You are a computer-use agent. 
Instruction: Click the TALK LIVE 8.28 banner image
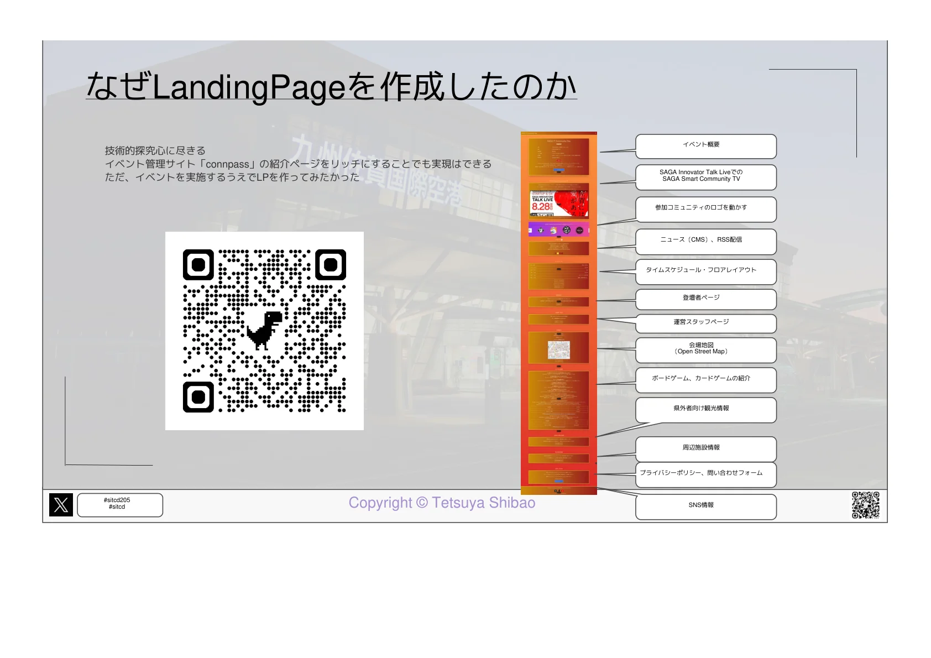(x=559, y=203)
